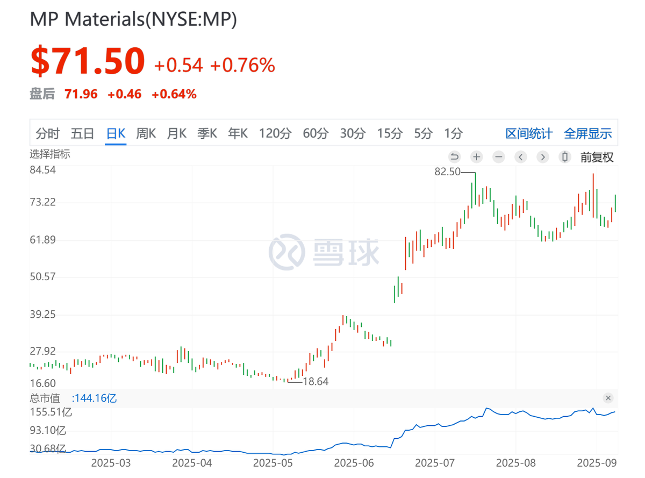Image resolution: width=645 pixels, height=478 pixels.
Task: Click the 84.54 y-axis value
Action: tap(42, 170)
